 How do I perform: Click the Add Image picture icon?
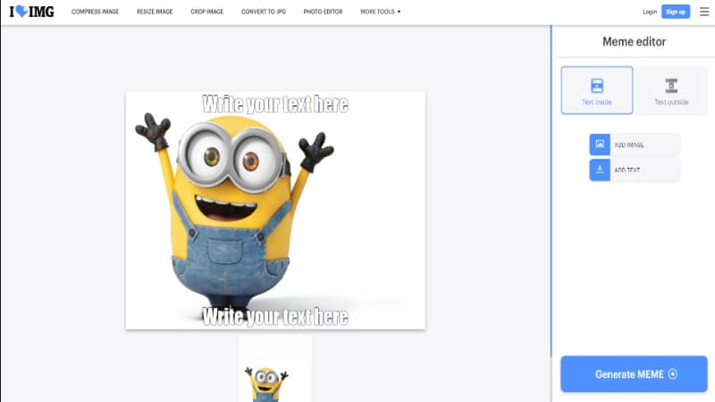point(600,145)
